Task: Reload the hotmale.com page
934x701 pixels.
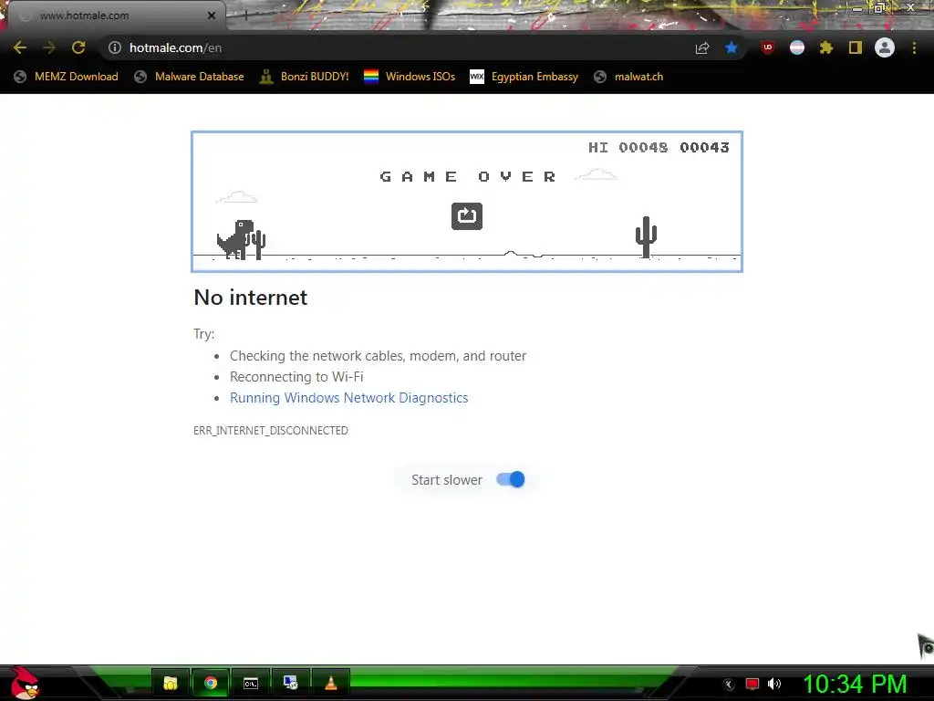Action: tap(78, 47)
